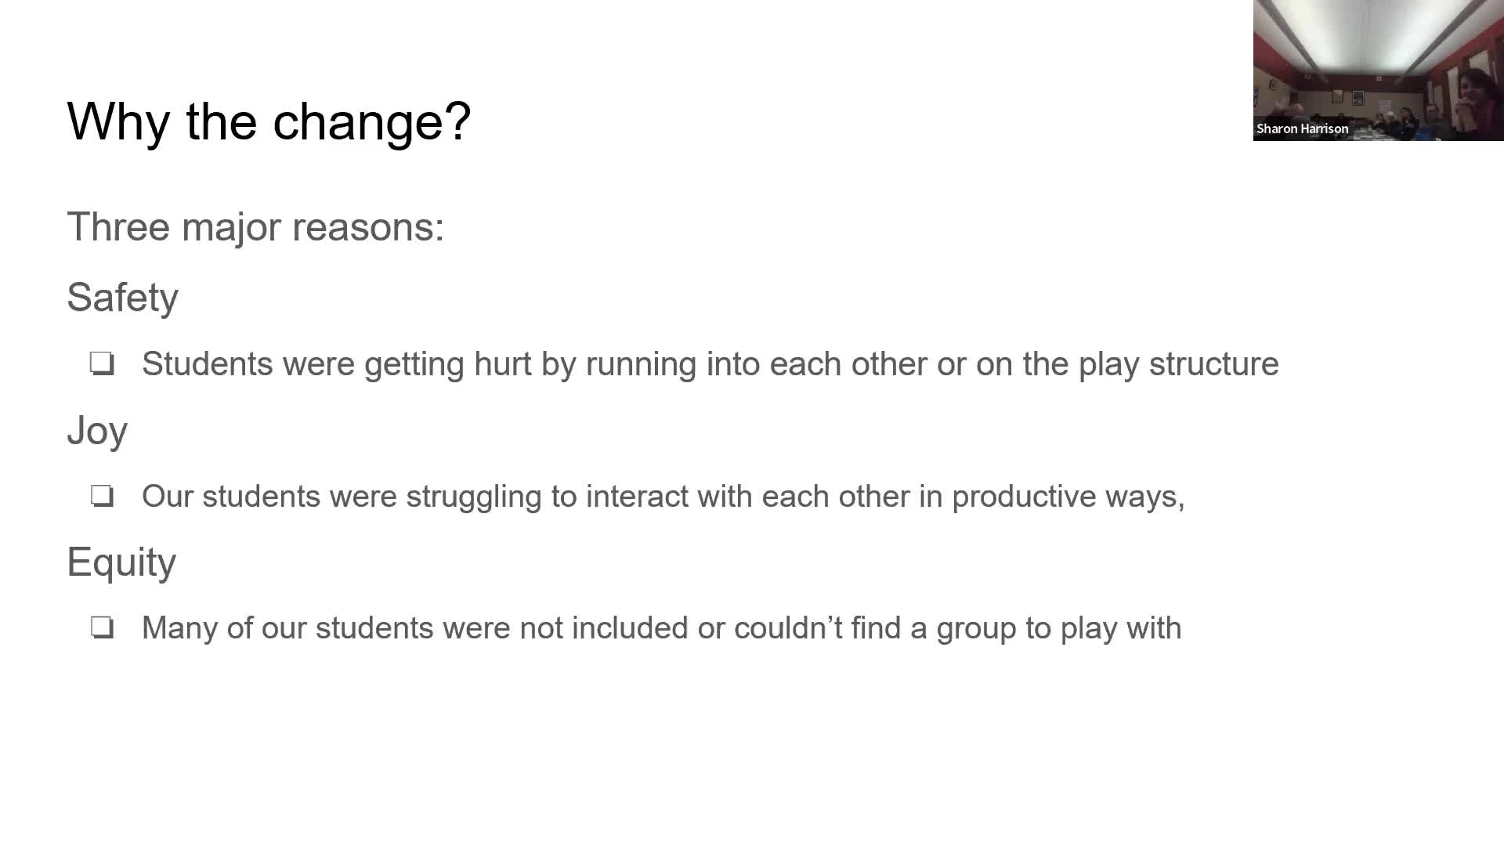Open Sharon Harrison's video thumbnail

(x=1378, y=70)
